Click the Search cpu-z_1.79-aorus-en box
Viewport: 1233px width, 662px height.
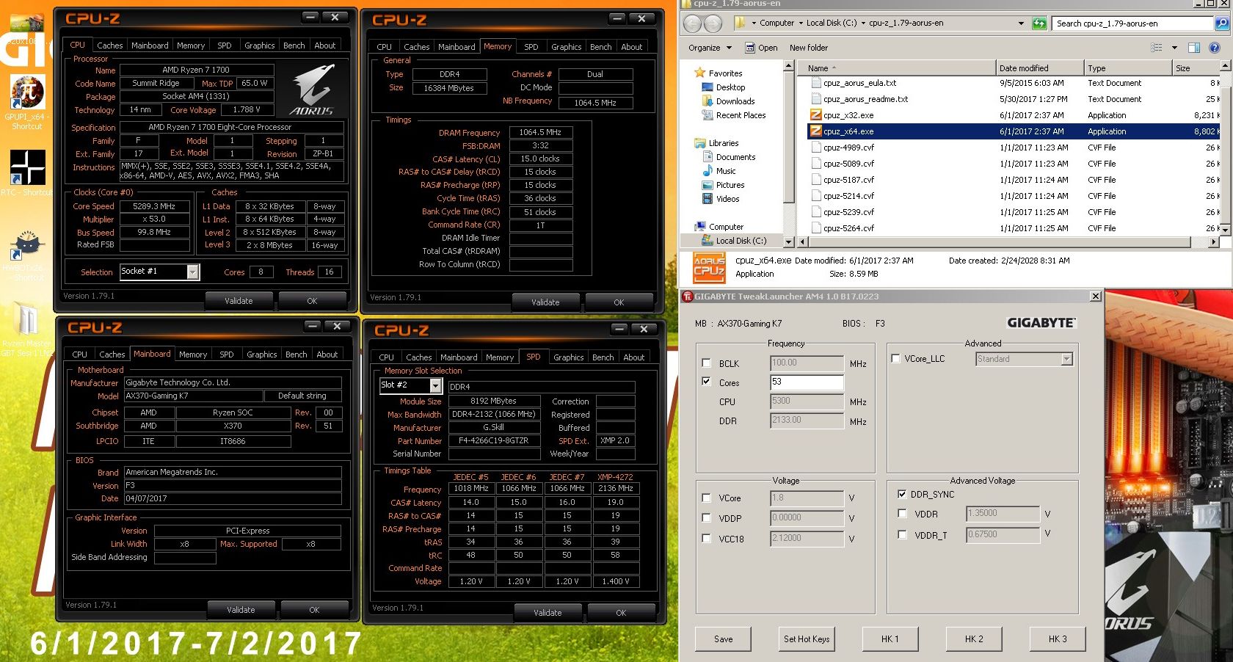click(1133, 23)
